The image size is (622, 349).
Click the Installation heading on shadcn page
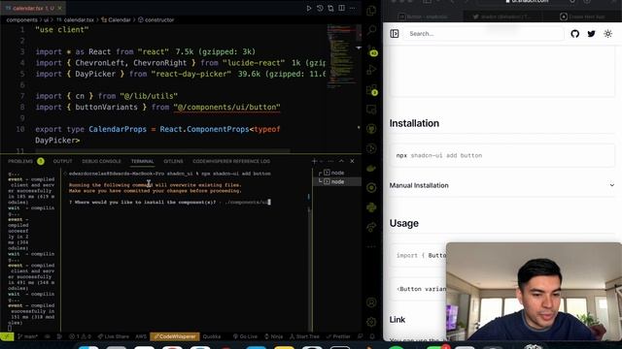click(414, 123)
